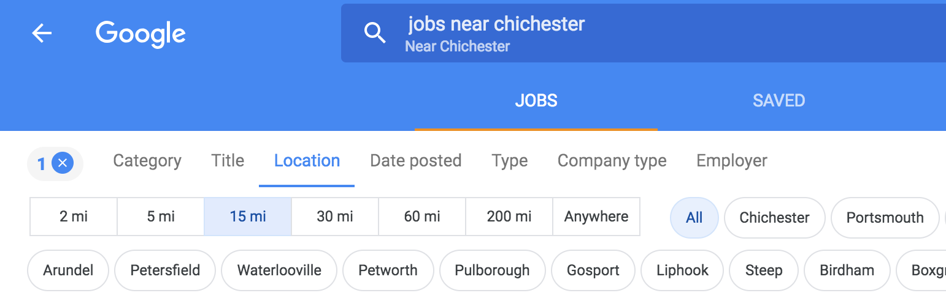The width and height of the screenshot is (946, 301).
Task: Filter by Chichester location chip
Action: (774, 218)
